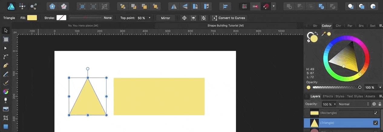
Task: Open the stroke width None control
Action: tap(91, 18)
